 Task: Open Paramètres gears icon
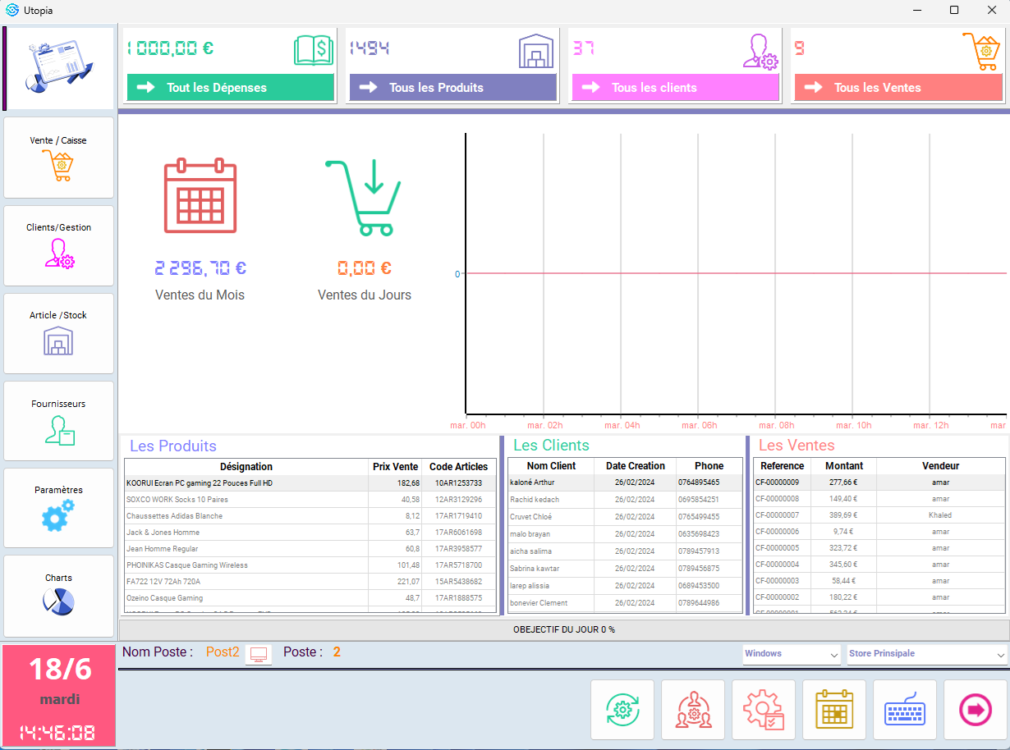[x=57, y=516]
